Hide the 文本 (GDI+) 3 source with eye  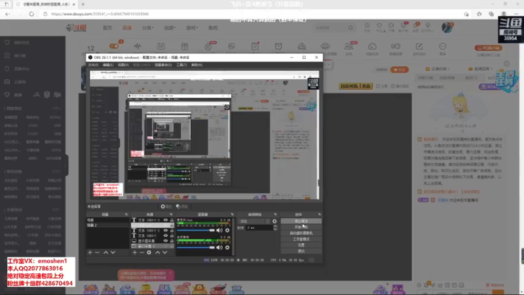coord(166,220)
